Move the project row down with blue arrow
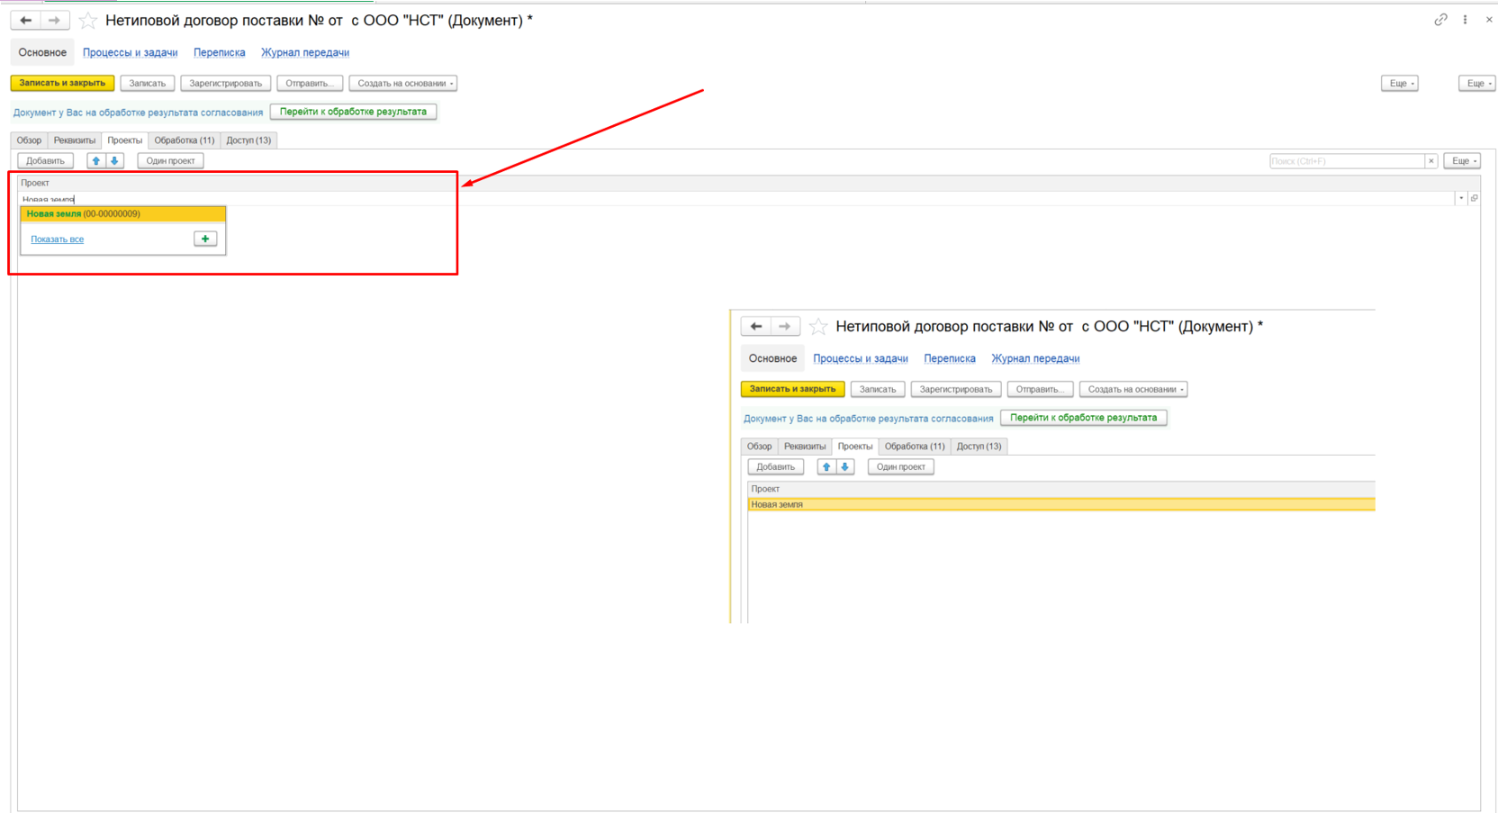 (x=115, y=160)
